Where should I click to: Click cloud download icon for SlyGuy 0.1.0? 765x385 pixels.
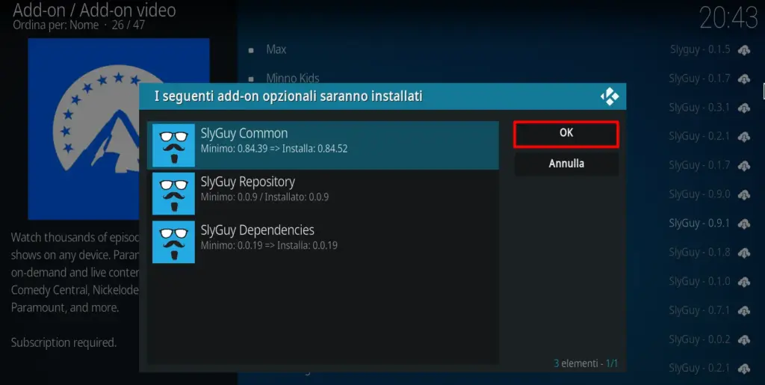[x=744, y=282]
